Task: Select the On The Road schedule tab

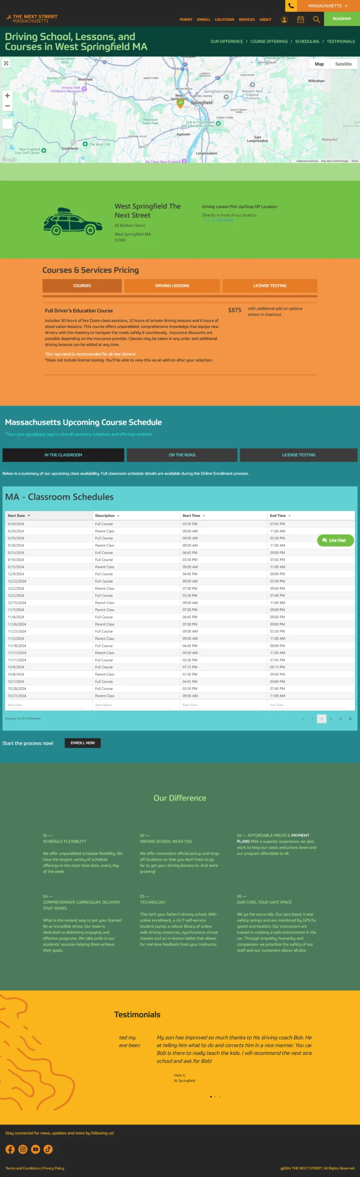Action: tap(182, 455)
